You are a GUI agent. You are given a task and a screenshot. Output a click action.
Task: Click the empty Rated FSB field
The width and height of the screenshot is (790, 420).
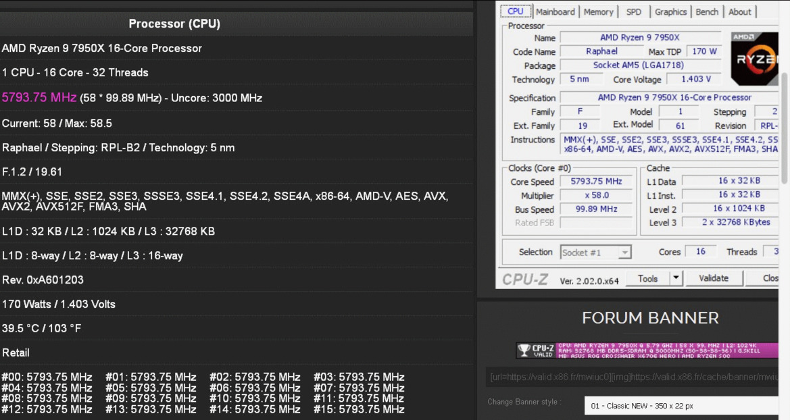(596, 223)
